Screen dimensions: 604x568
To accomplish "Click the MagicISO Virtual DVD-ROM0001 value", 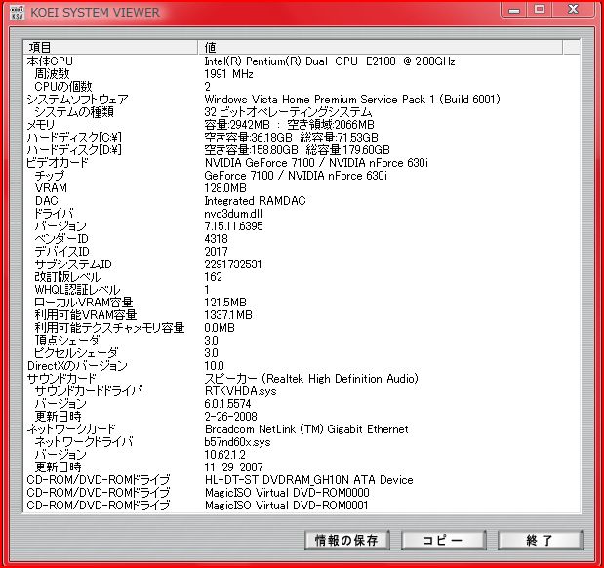I will (x=286, y=506).
